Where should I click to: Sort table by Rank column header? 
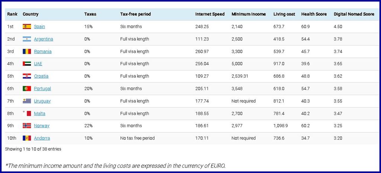(x=12, y=14)
